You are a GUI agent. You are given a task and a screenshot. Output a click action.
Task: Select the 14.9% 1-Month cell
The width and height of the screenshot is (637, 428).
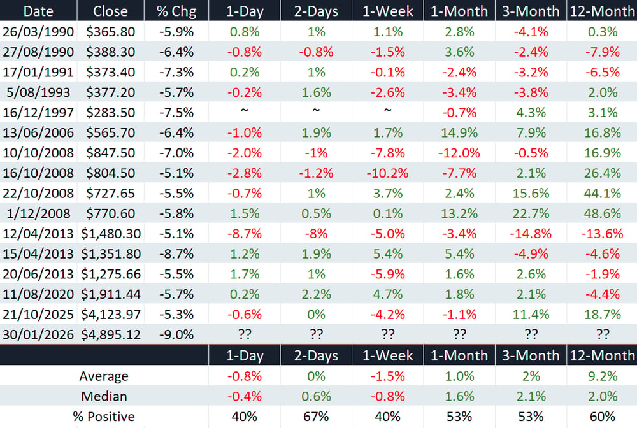tap(459, 132)
